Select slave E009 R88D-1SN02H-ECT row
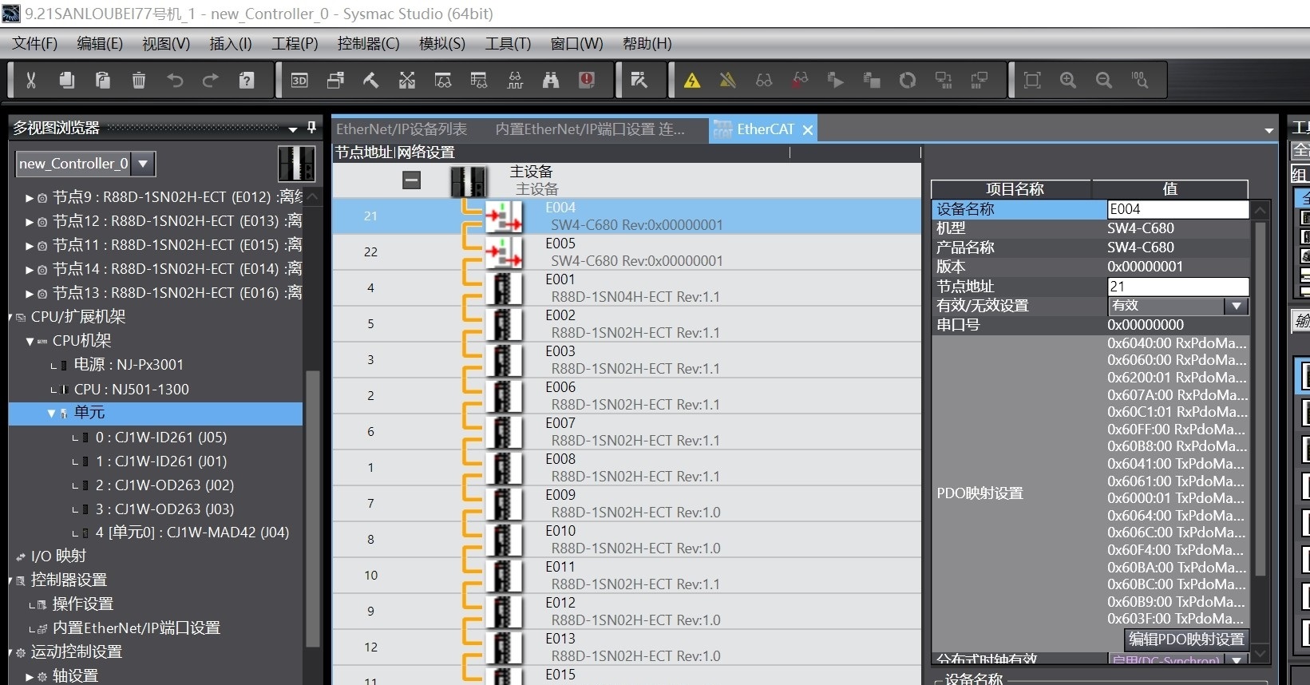This screenshot has width=1310, height=685. [x=627, y=504]
